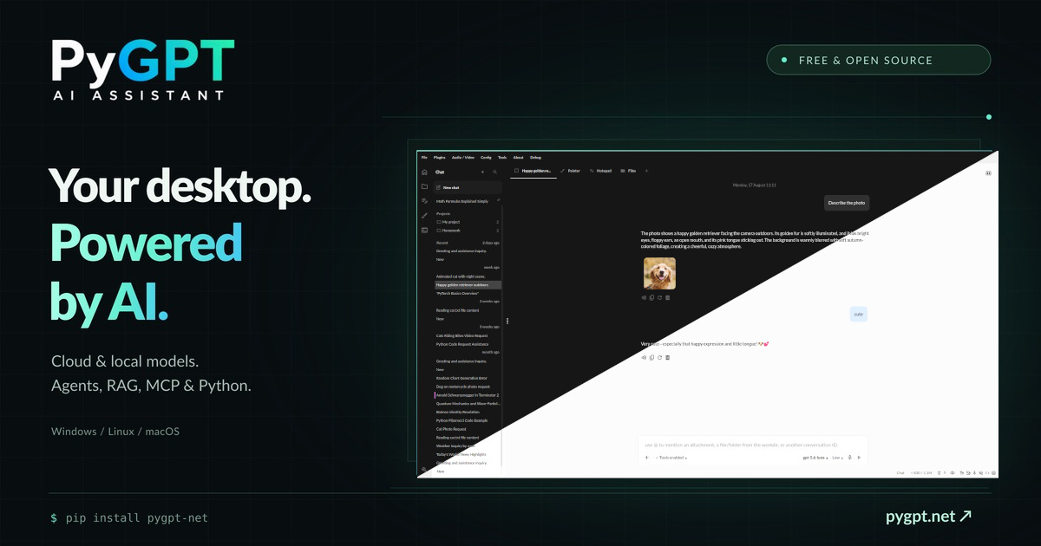Click the 'Describe the photo' message bubble
The image size is (1041, 546).
(x=847, y=203)
